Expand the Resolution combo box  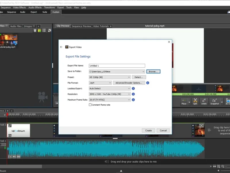110,94
